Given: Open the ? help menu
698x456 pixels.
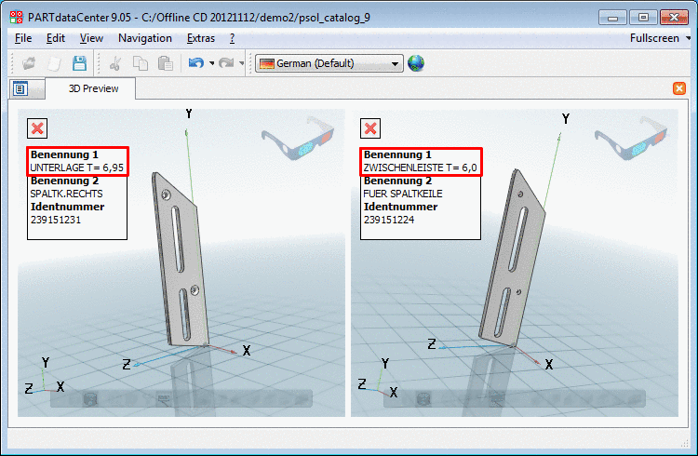Looking at the screenshot, I should [232, 38].
